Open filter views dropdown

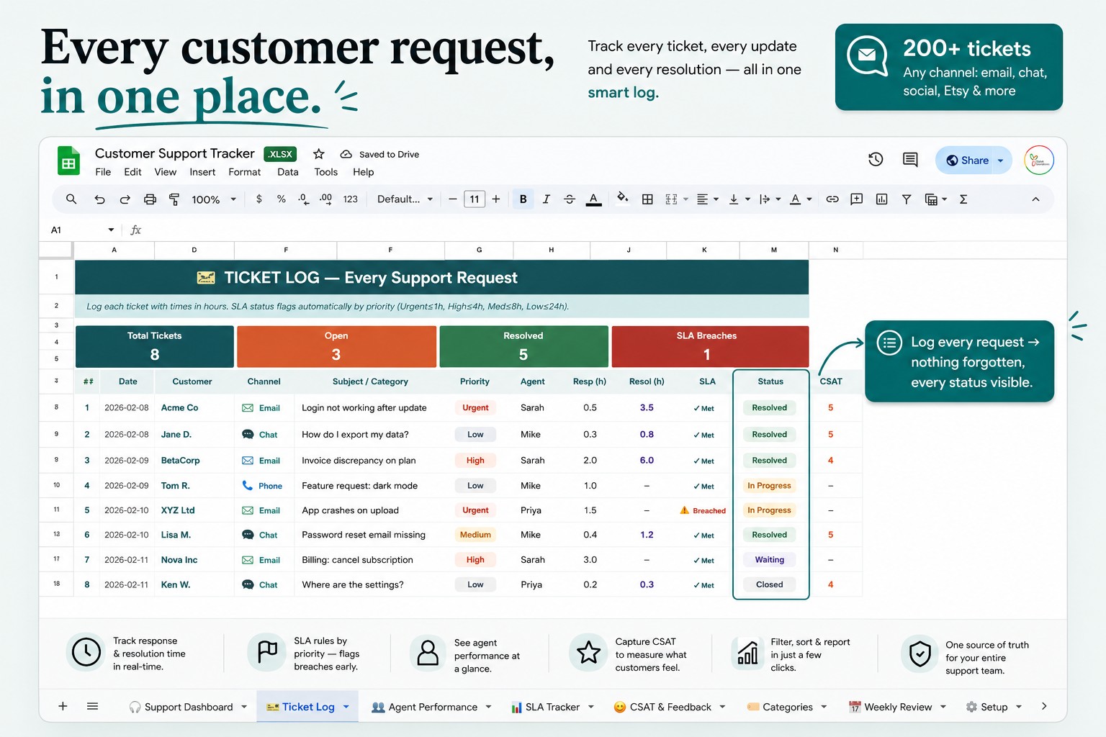935,199
